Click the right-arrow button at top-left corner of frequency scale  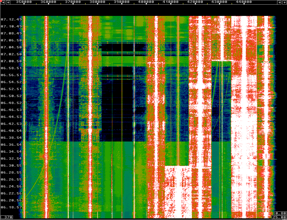3,2
